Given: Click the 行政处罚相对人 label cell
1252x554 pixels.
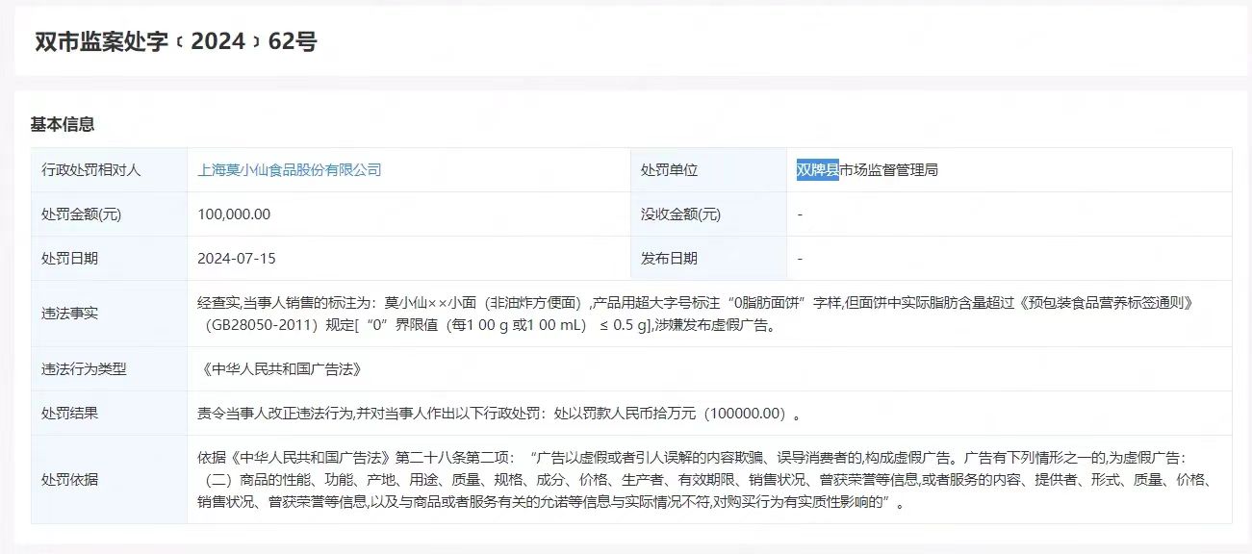Looking at the screenshot, I should [91, 170].
